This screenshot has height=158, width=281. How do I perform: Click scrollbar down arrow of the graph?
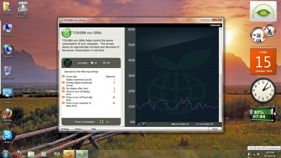tap(220, 120)
